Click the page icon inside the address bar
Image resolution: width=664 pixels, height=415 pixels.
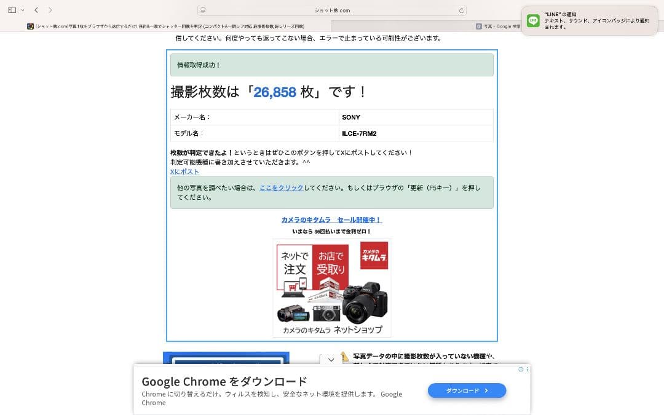point(203,10)
